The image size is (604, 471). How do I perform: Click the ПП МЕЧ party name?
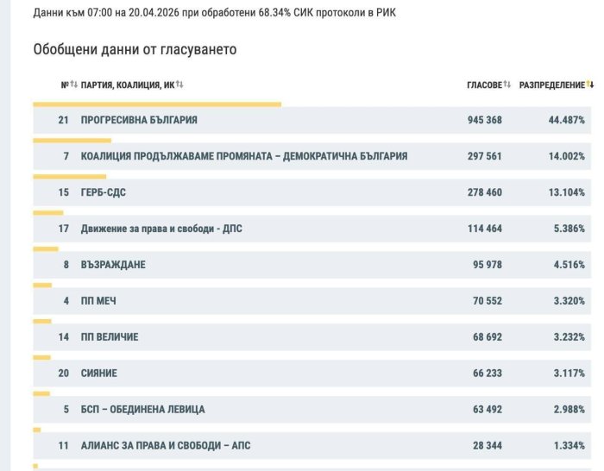(x=98, y=301)
